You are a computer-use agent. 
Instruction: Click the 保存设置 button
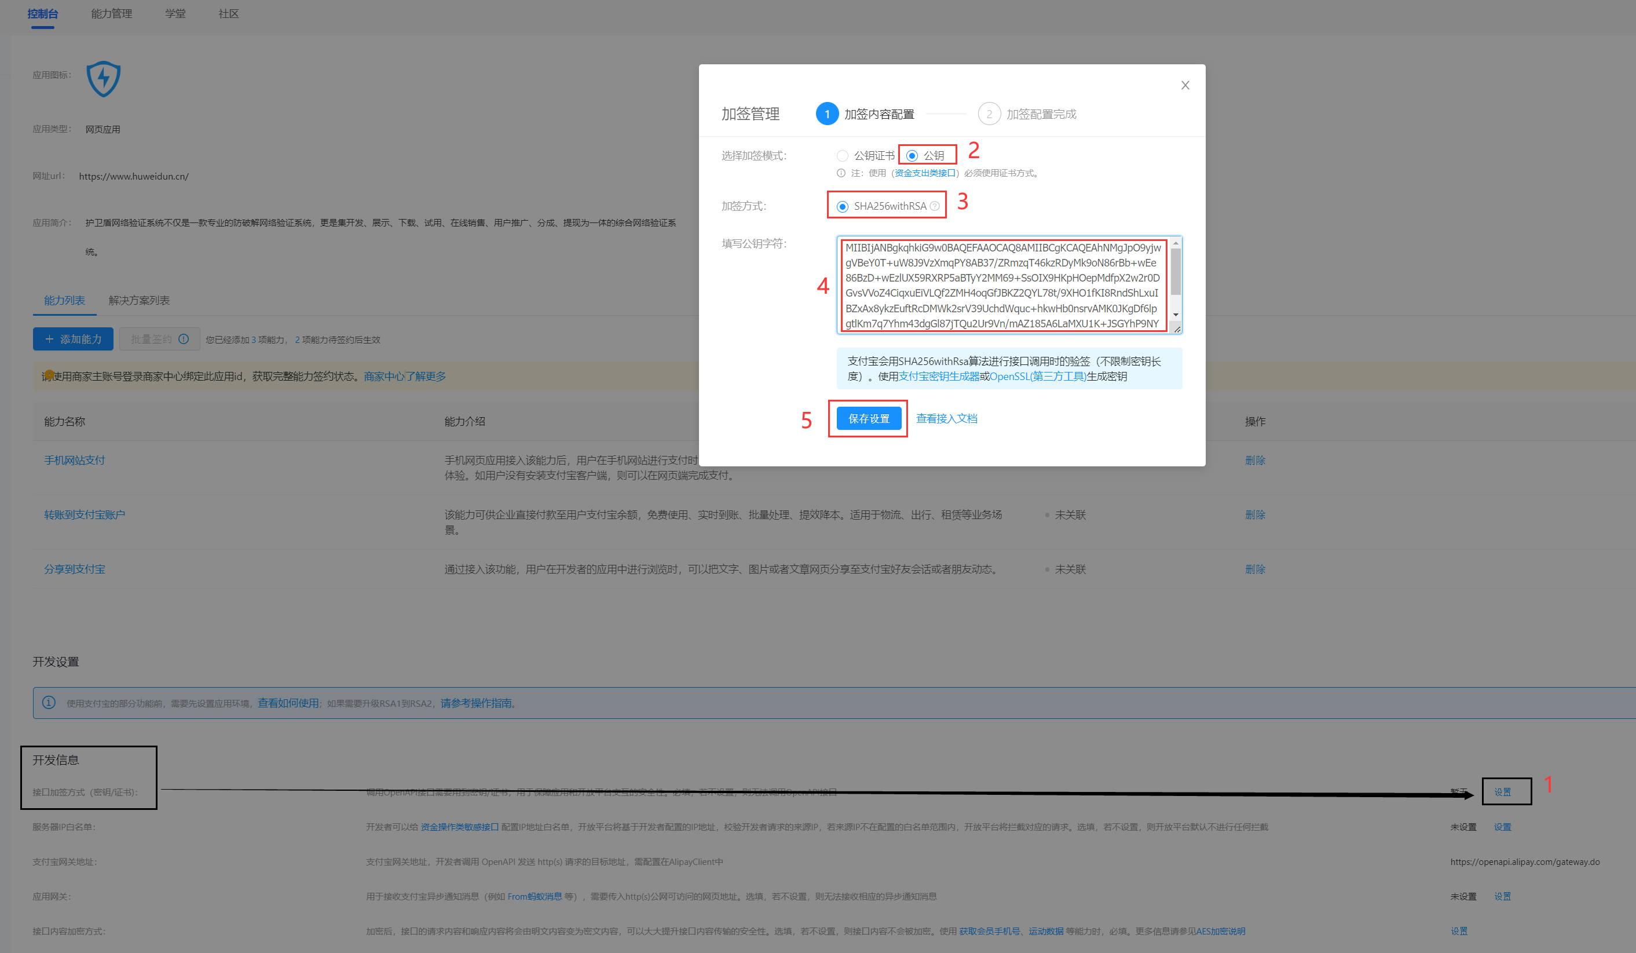pos(869,418)
